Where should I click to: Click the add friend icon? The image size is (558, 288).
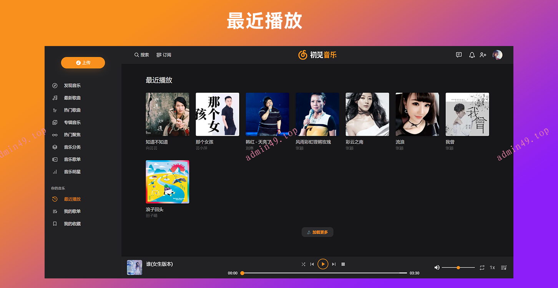[x=483, y=55]
